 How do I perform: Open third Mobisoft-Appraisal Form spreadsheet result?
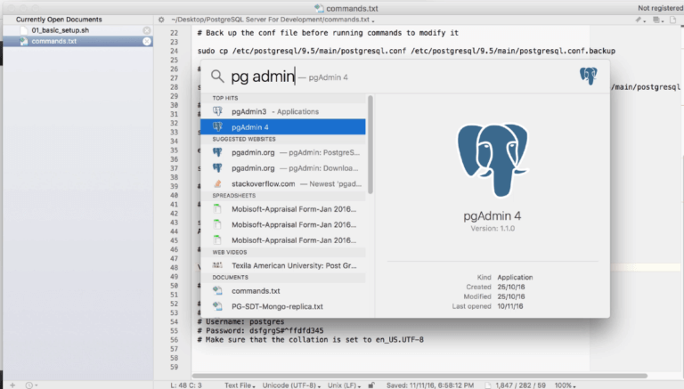click(x=283, y=240)
